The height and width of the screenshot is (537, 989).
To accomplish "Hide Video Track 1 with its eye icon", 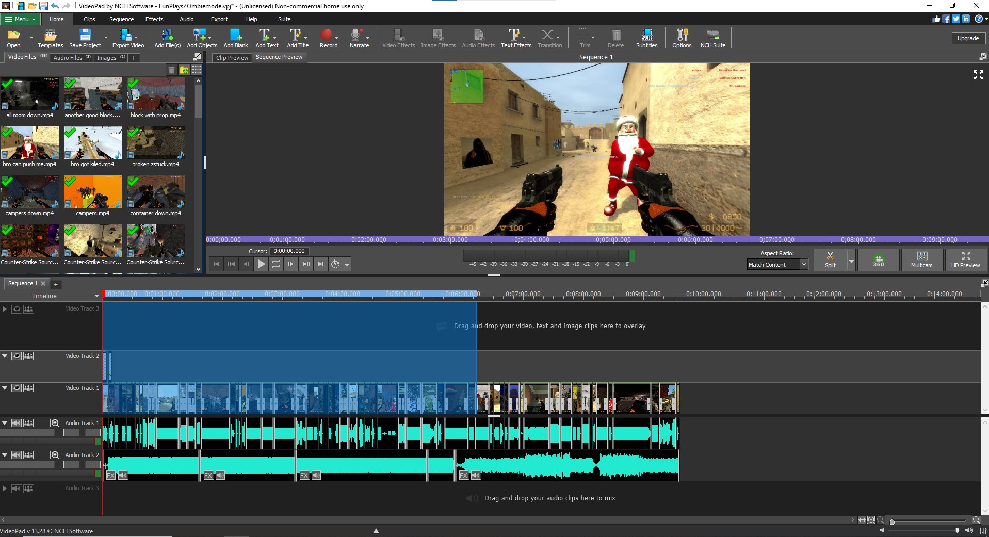I will point(17,388).
